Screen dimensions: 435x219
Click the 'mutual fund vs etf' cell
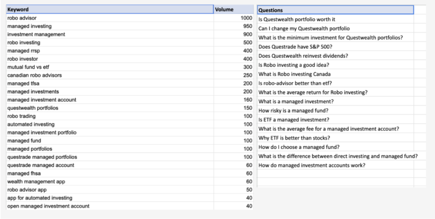point(110,67)
